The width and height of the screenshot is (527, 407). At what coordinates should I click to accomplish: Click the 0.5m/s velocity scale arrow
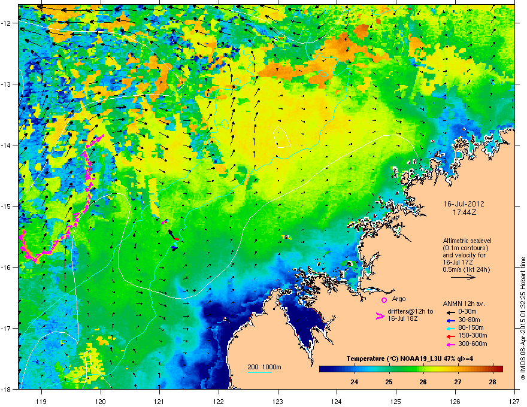coord(463,277)
